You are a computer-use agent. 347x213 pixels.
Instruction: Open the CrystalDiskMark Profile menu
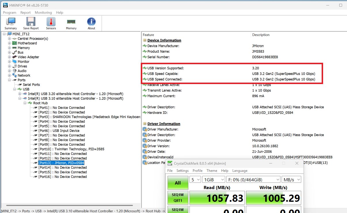pos(198,171)
